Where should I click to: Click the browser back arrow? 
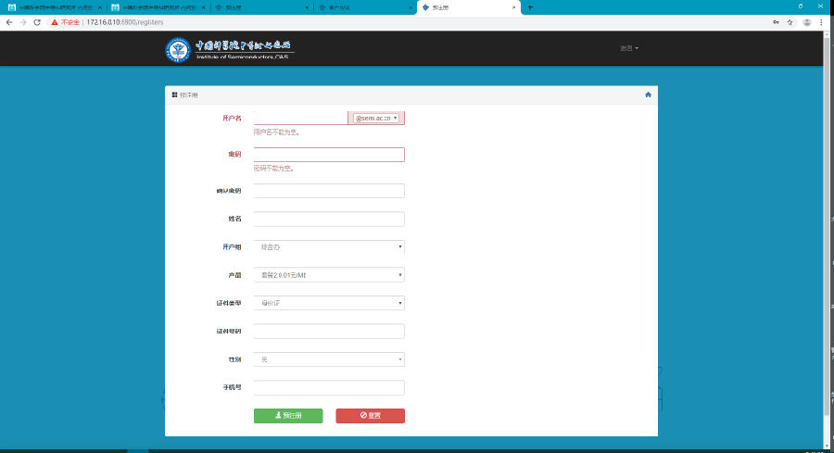[x=9, y=21]
